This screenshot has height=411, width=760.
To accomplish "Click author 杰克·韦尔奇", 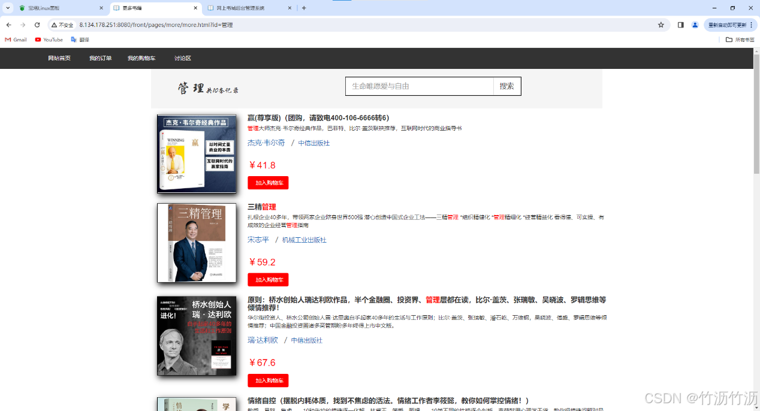I will [266, 143].
